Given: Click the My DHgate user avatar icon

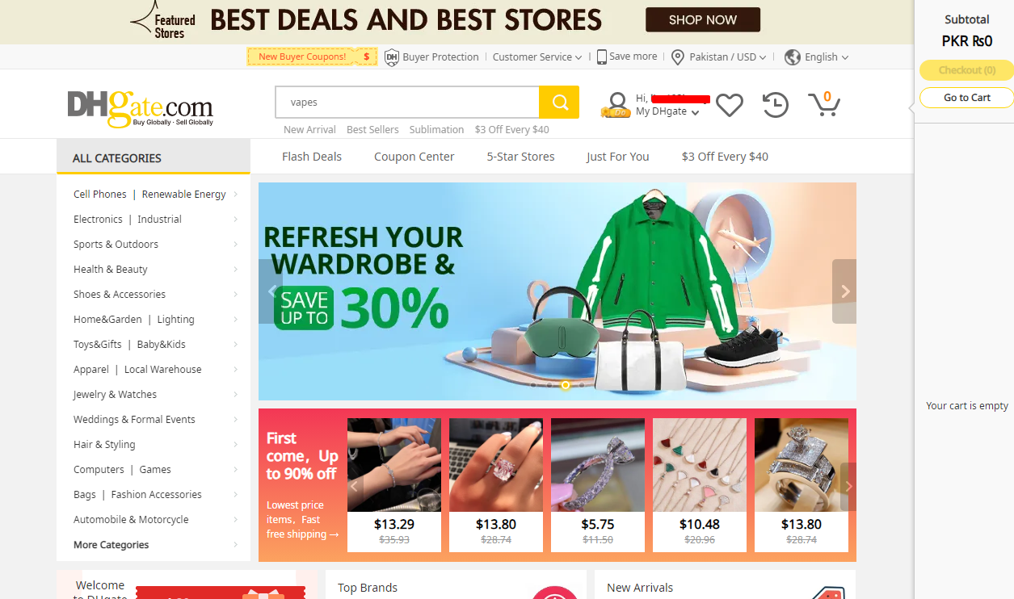Looking at the screenshot, I should [616, 105].
